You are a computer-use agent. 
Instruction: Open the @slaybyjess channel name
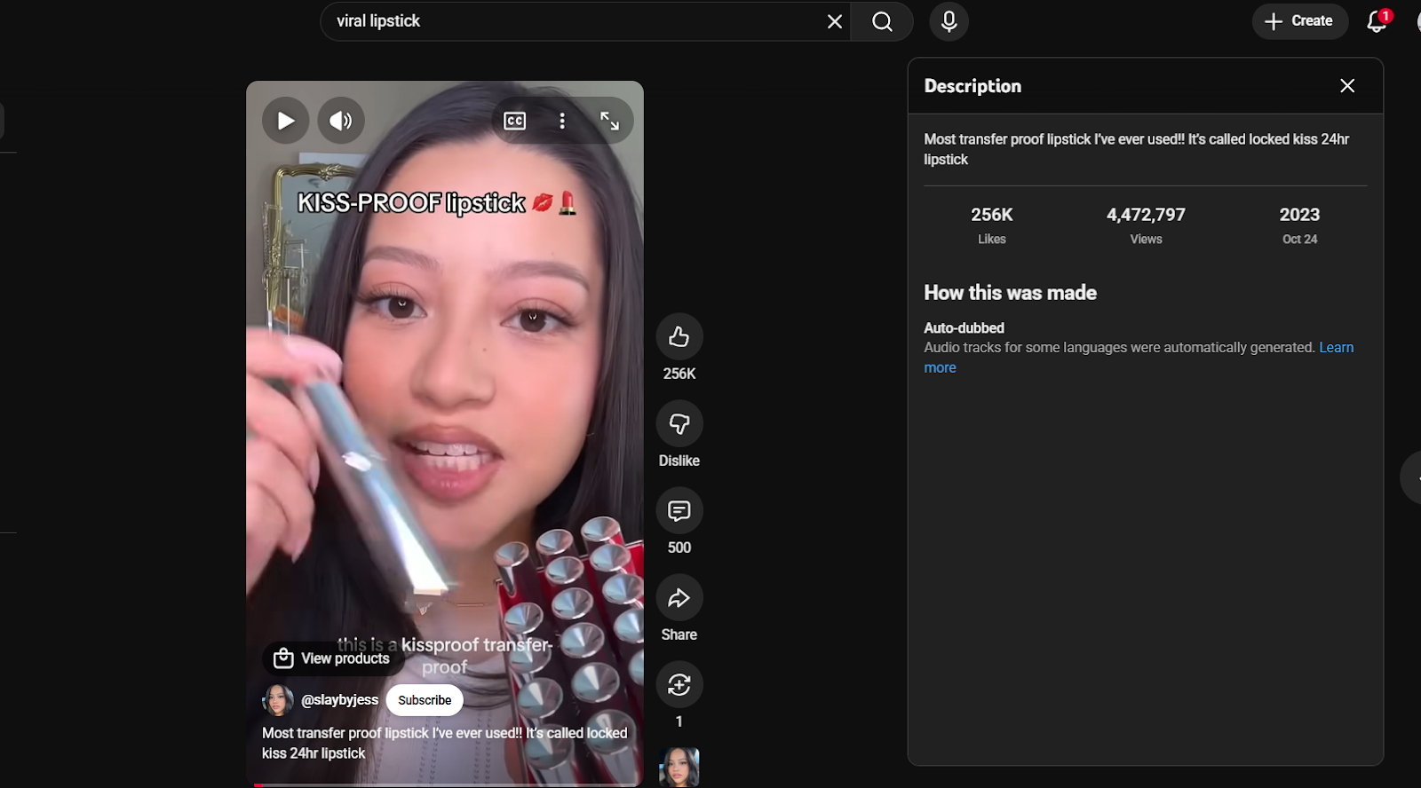[340, 700]
